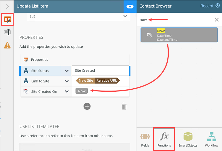
Task: Click into the Context Browser search field
Action: [x=176, y=20]
